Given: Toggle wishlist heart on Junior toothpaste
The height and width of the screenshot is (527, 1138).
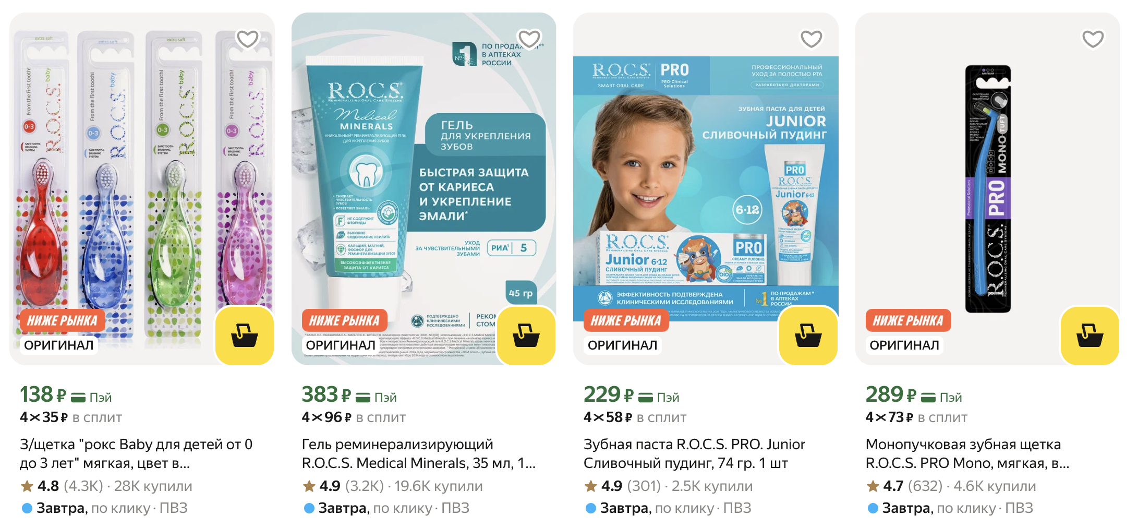Looking at the screenshot, I should click(811, 39).
